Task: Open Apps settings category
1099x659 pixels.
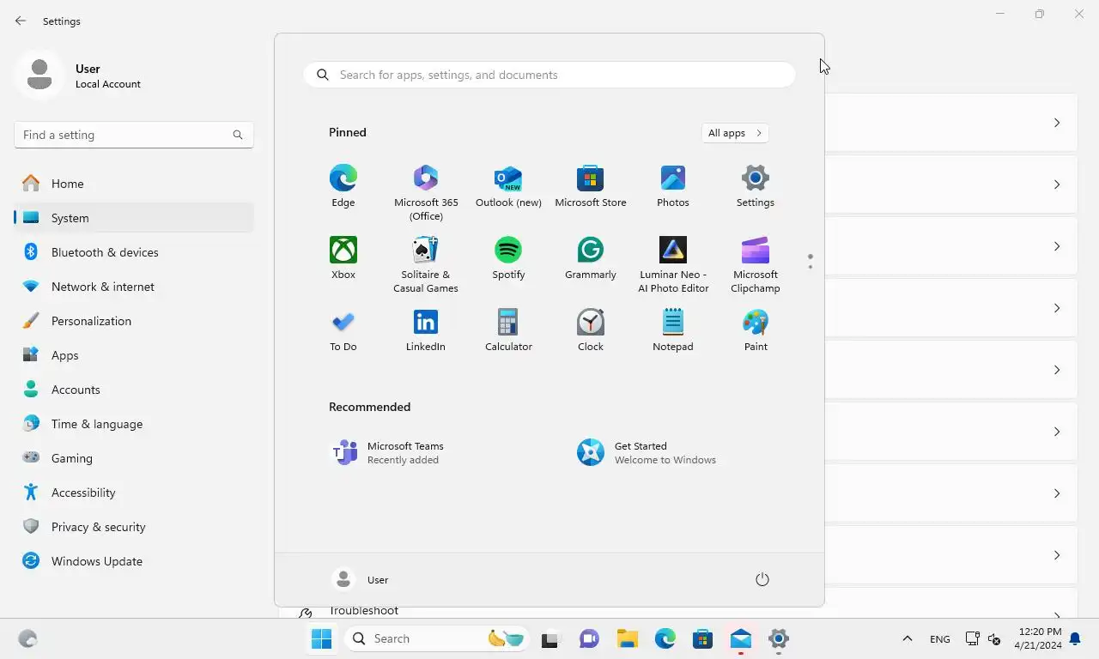Action: click(134, 355)
